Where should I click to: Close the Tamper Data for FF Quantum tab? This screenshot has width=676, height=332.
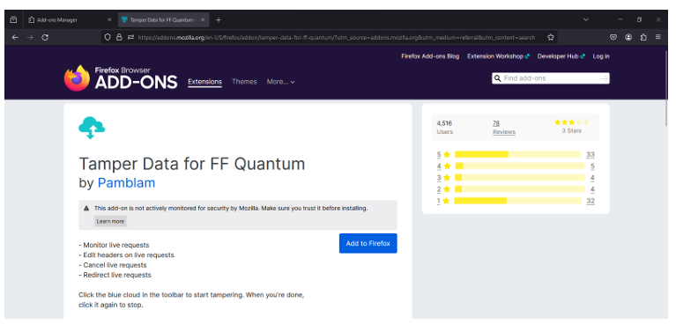(203, 19)
